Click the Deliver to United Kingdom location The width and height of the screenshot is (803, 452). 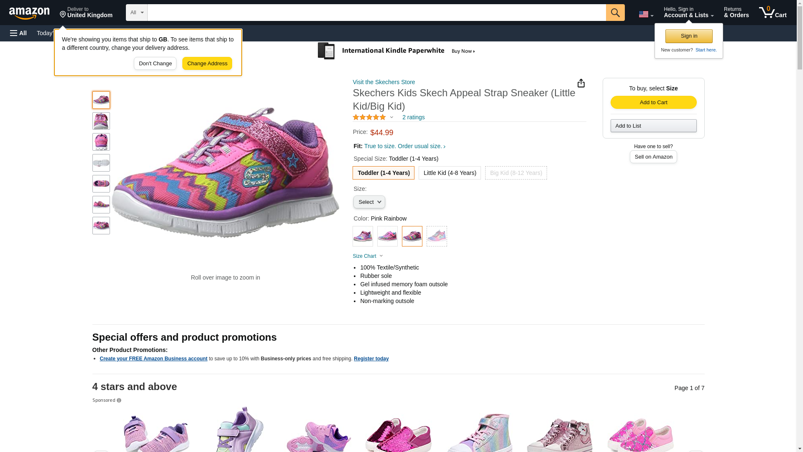(86, 13)
